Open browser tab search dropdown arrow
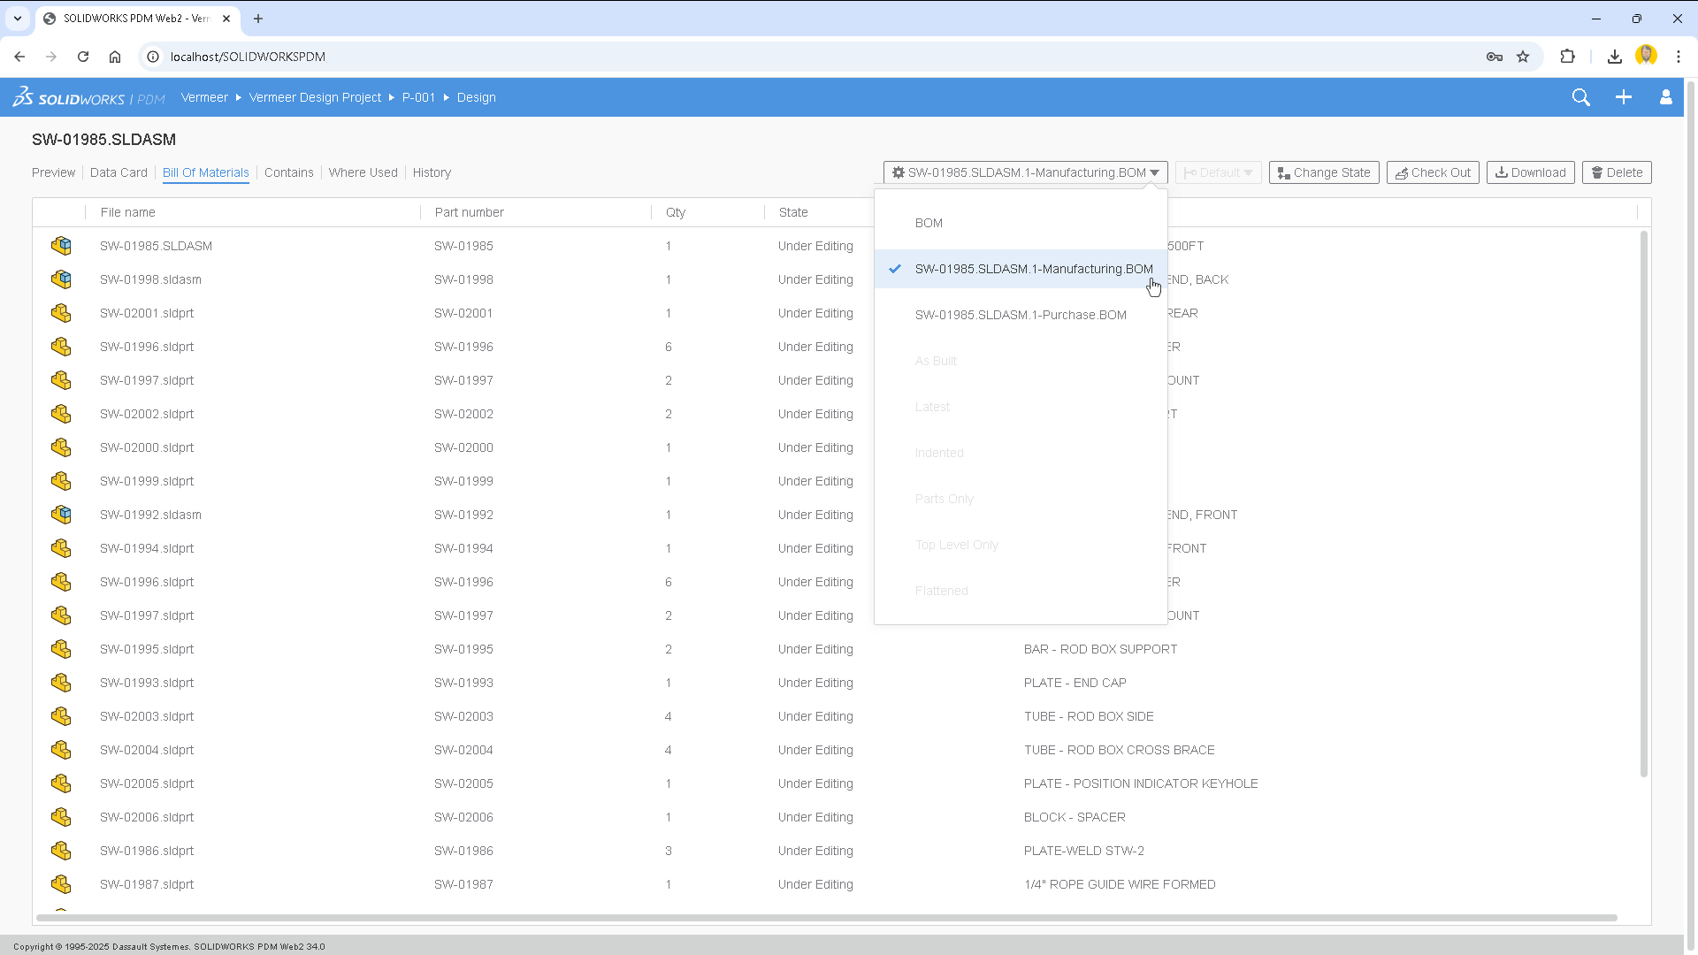 [17, 18]
